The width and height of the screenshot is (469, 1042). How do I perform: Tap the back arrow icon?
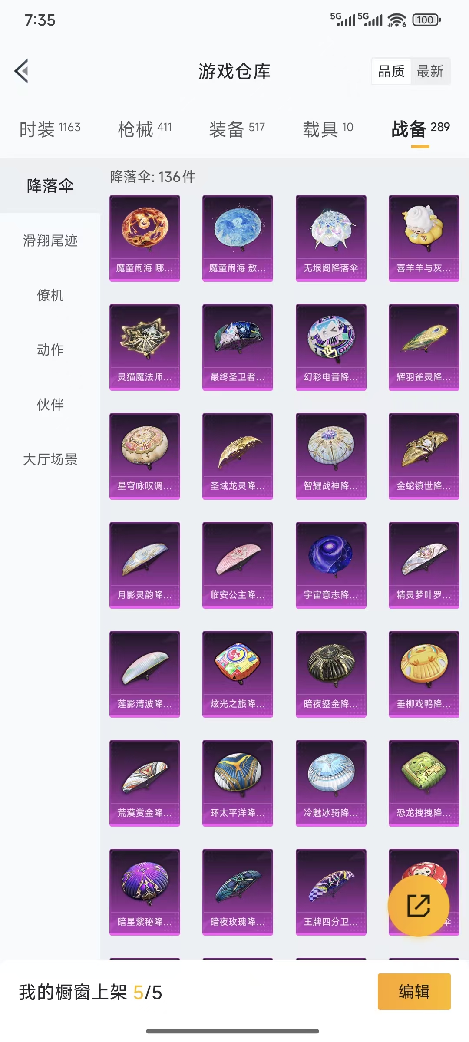(21, 71)
